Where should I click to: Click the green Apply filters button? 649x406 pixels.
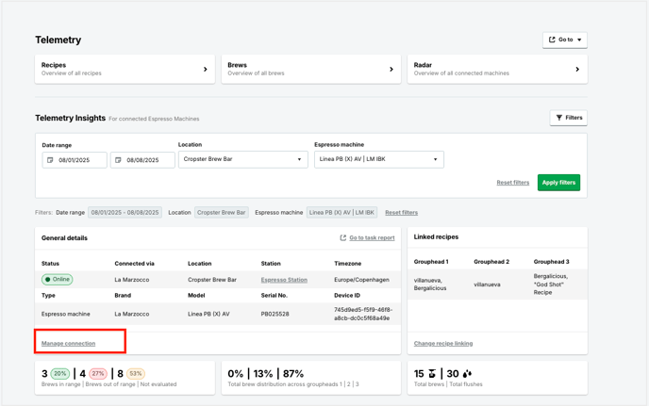[x=558, y=183]
